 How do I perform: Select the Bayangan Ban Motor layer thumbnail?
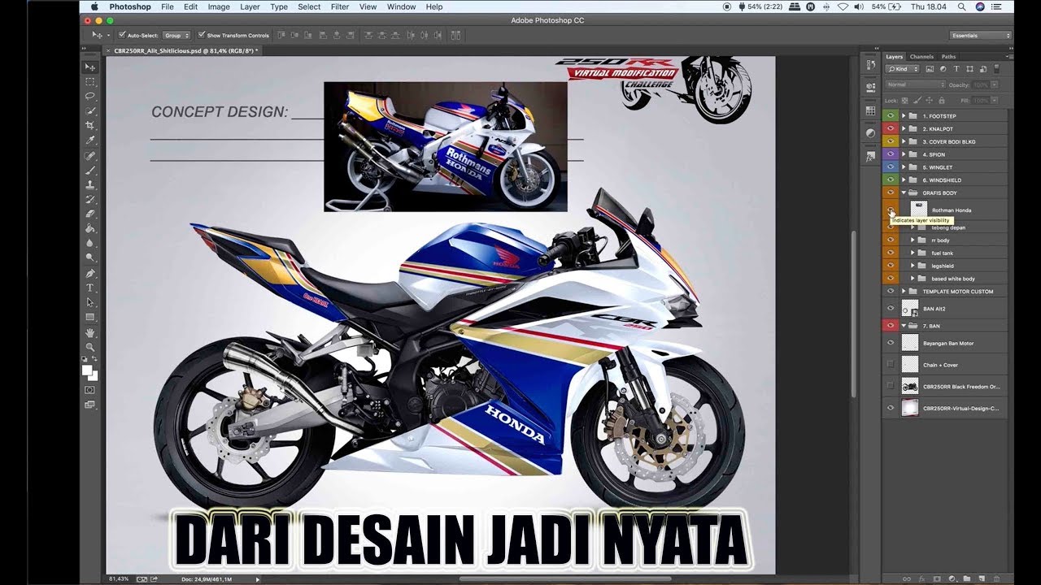pyautogui.click(x=910, y=343)
